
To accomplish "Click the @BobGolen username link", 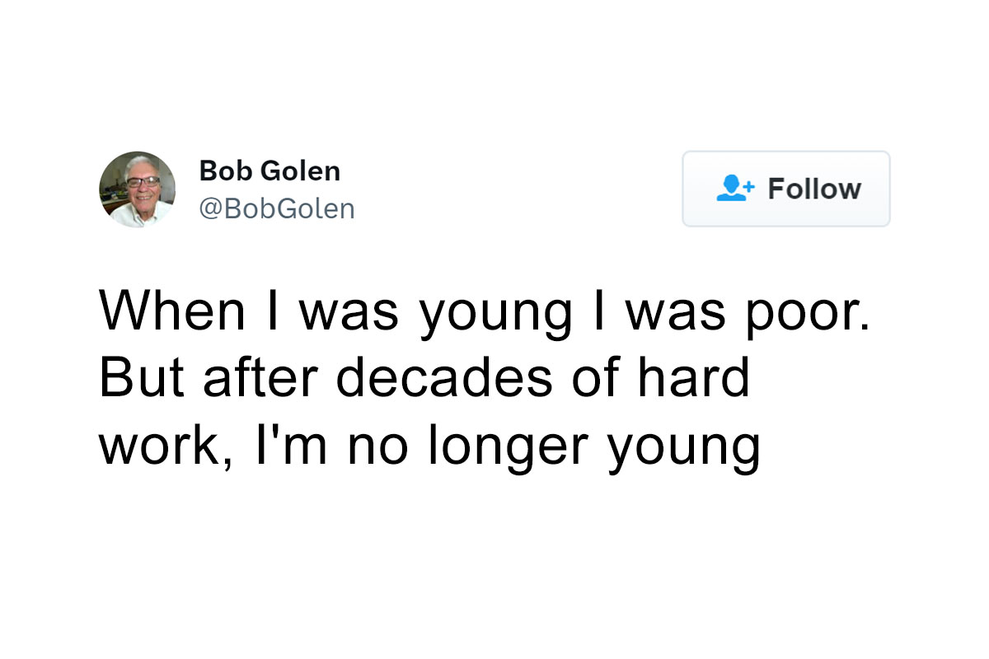I will [277, 208].
